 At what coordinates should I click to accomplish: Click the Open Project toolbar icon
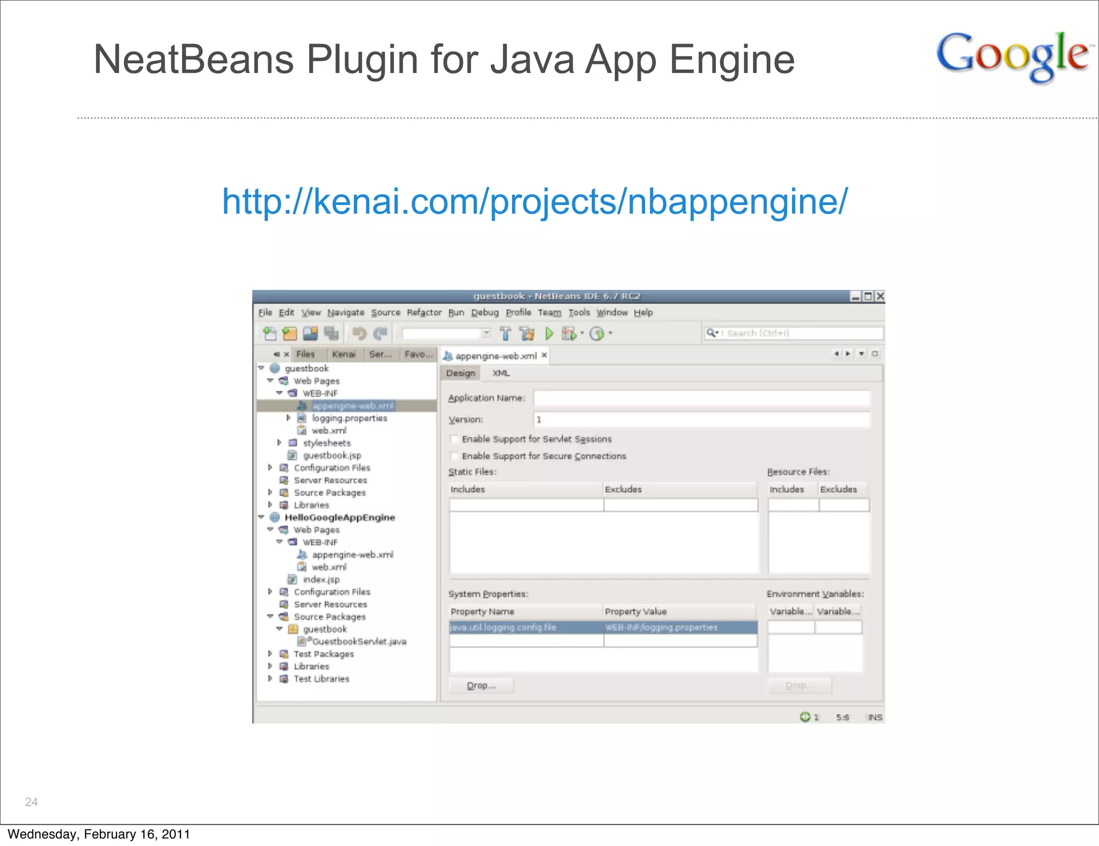pos(310,334)
